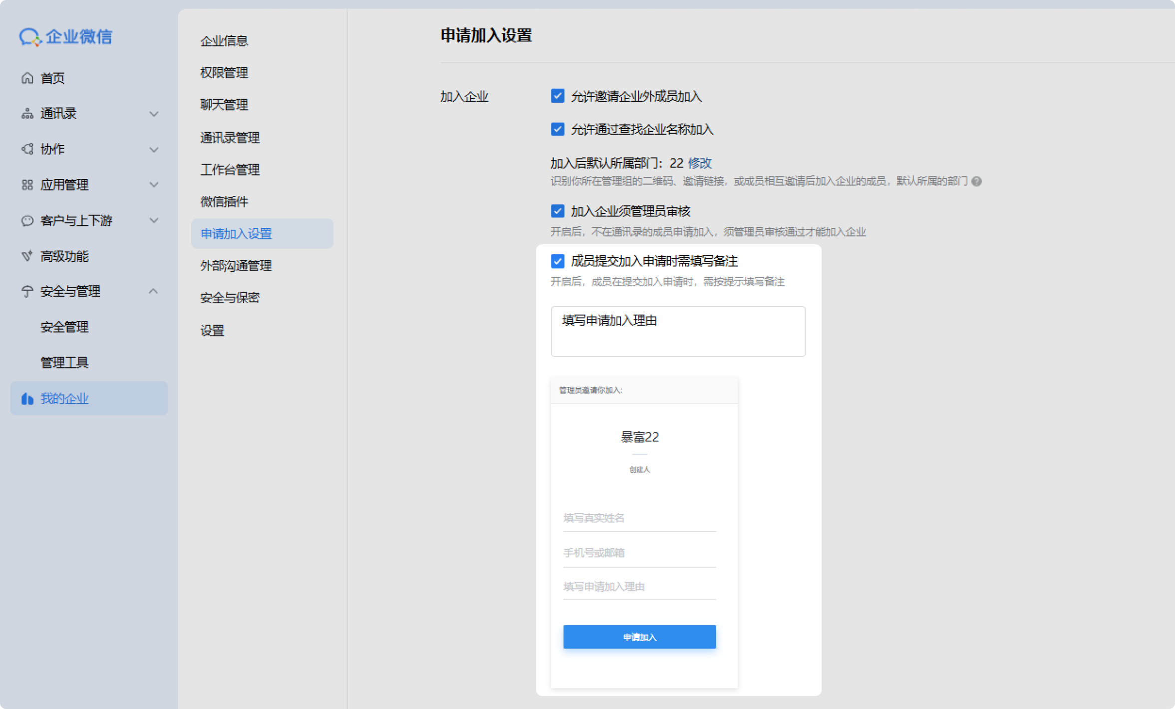Click the 客户与上下游 chat bubble icon
Image resolution: width=1175 pixels, height=709 pixels.
[27, 220]
